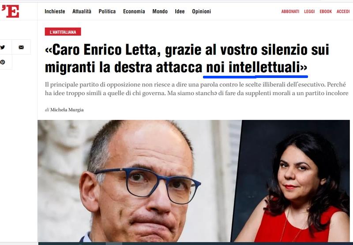Open the EBOOK link
This screenshot has height=245, width=353.
click(326, 11)
